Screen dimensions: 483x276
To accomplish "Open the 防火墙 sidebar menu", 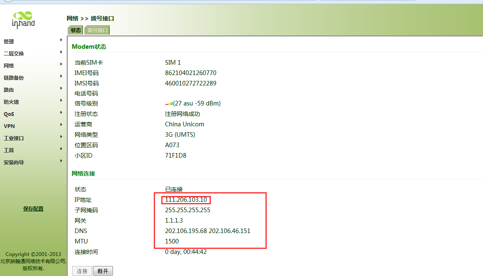I will click(x=11, y=102).
